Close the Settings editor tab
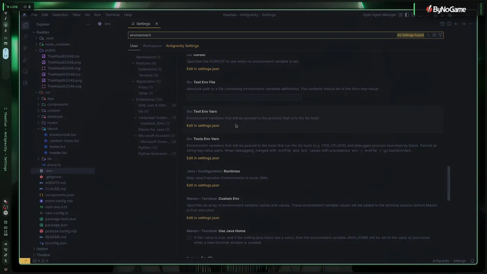This screenshot has width=487, height=274. click(156, 24)
